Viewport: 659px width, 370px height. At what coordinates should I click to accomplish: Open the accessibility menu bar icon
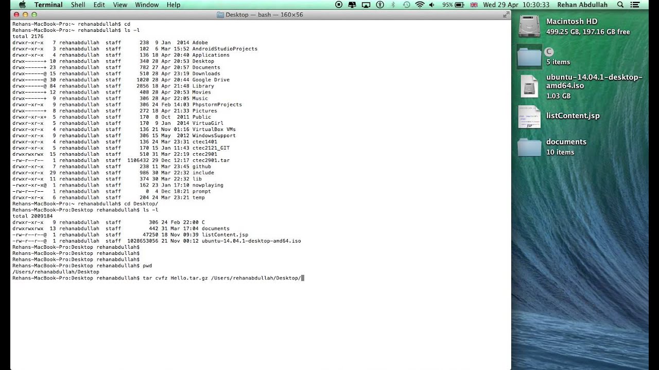[x=380, y=5]
